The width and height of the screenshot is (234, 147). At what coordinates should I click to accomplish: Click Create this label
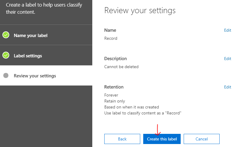pos(162,139)
